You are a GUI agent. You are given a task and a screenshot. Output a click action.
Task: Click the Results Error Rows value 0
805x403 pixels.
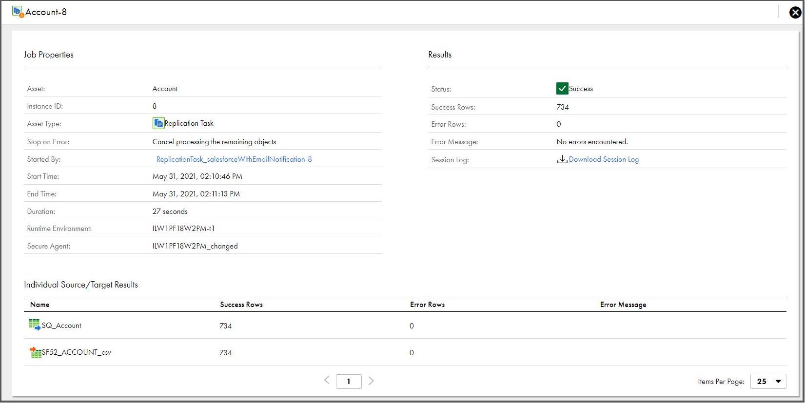point(559,124)
